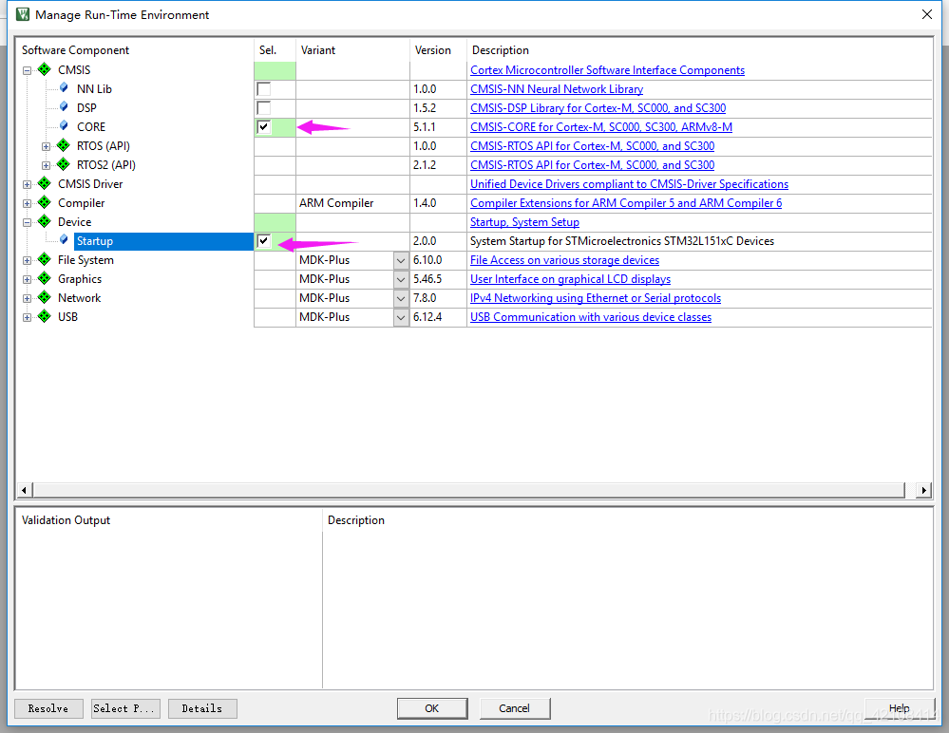Open Cortex Microcontroller Software Interface Components link

[x=607, y=70]
